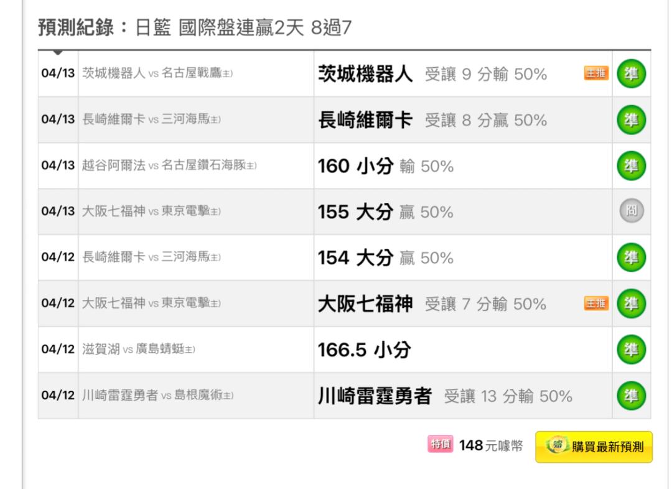Click the pink 特價 badge
The height and width of the screenshot is (489, 672).
click(x=440, y=444)
